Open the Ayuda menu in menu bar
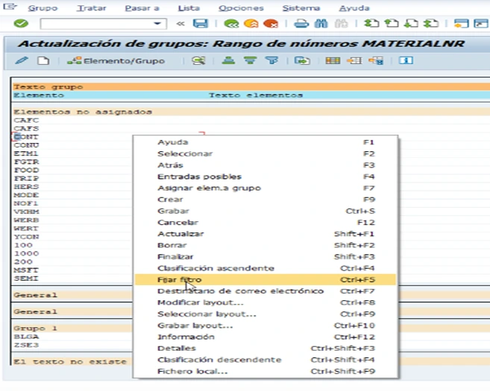The image size is (490, 391). click(x=354, y=7)
